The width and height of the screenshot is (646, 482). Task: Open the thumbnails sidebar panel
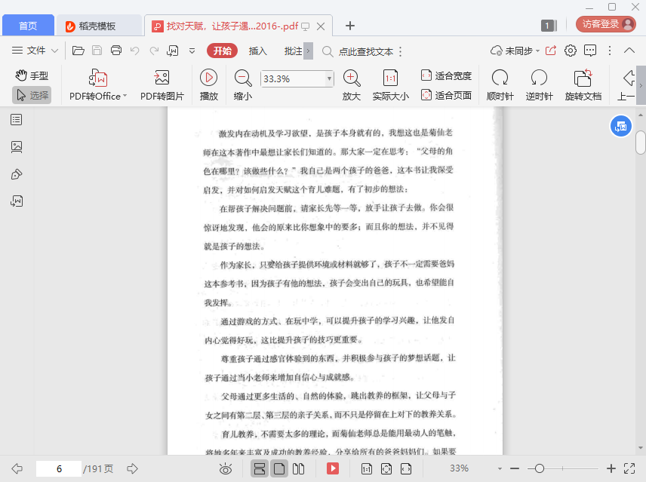(17, 147)
